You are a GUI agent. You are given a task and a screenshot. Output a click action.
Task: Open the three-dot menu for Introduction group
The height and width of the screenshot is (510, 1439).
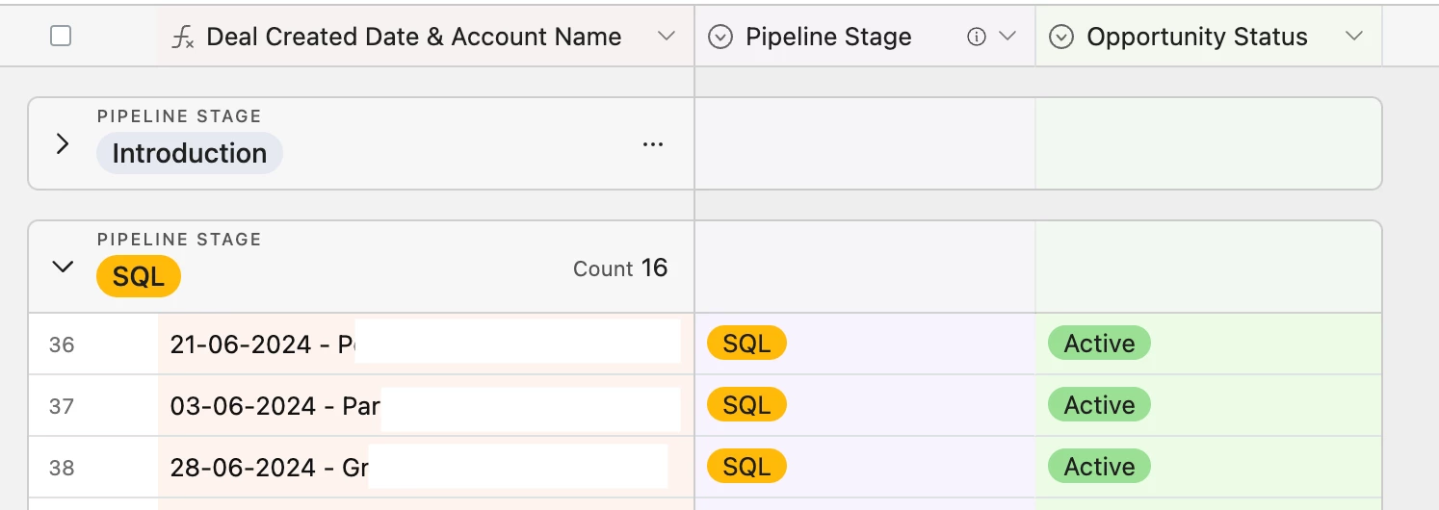pos(653,144)
